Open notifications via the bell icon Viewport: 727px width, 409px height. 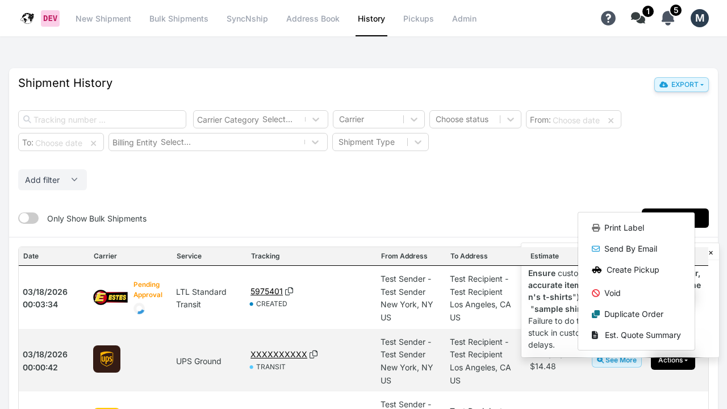coord(667,18)
